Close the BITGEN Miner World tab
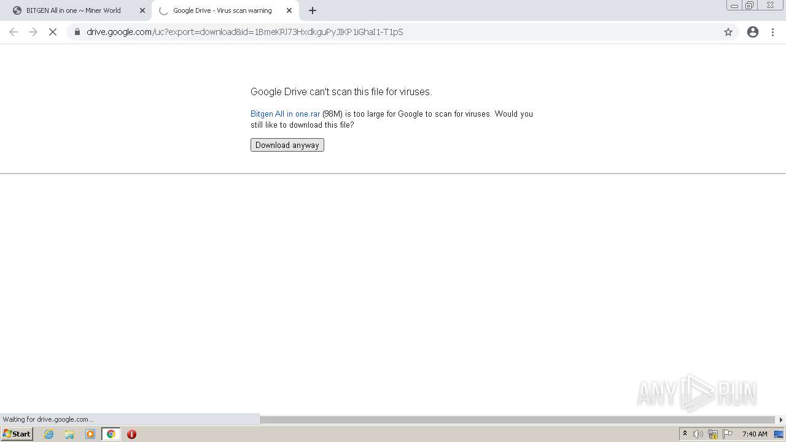The height and width of the screenshot is (442, 786). coord(142,10)
